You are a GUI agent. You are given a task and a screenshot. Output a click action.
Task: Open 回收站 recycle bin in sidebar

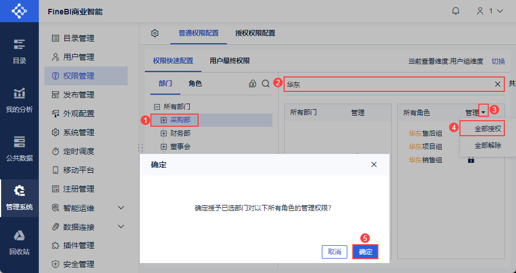tap(19, 243)
